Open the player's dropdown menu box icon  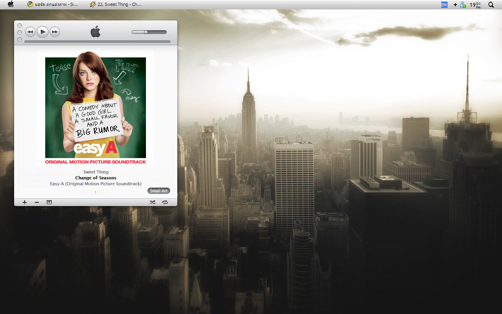click(x=49, y=202)
